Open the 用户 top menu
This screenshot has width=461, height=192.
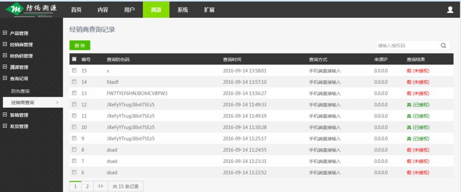(130, 10)
